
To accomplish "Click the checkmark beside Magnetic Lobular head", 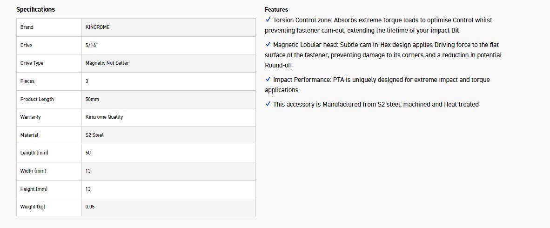I will pyautogui.click(x=268, y=45).
